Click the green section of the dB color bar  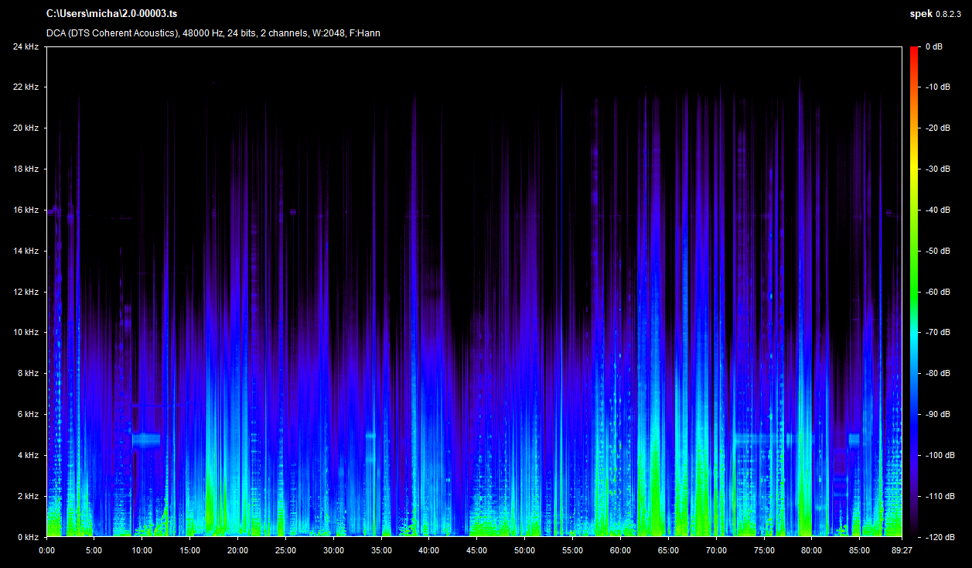914,251
